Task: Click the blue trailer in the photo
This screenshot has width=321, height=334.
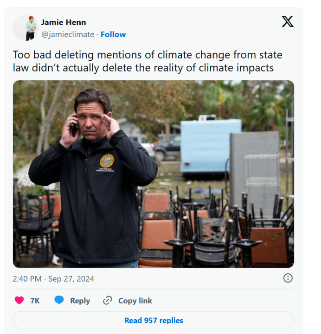Action: coord(211,145)
